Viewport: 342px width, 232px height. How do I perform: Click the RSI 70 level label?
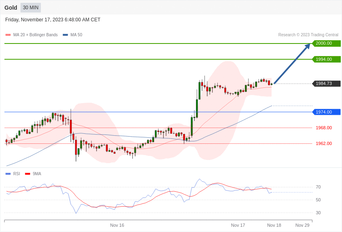318,187
